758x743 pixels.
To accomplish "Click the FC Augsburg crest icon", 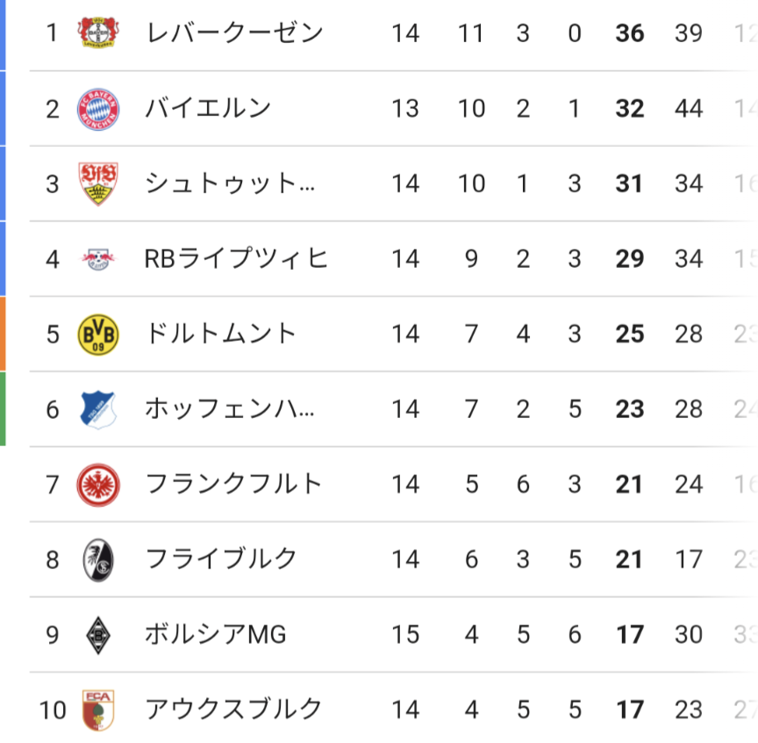I will click(x=97, y=710).
